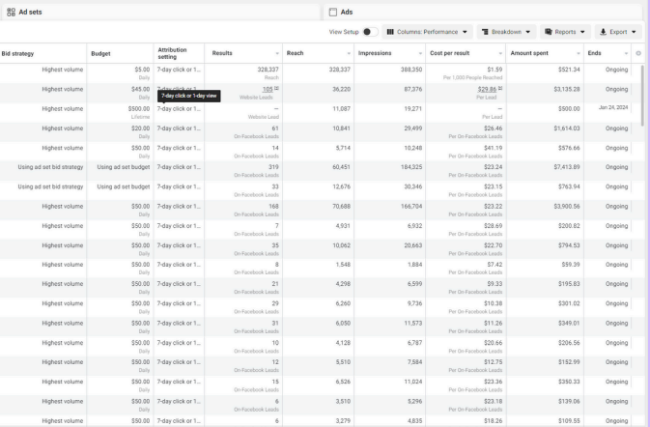Click the Export download icon

point(603,32)
